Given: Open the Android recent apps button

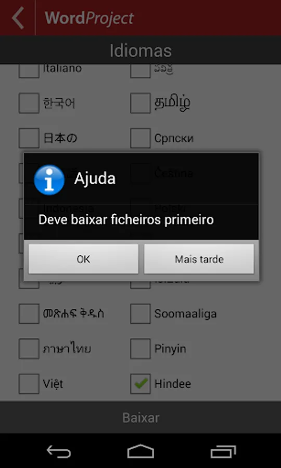Looking at the screenshot, I should [x=223, y=451].
